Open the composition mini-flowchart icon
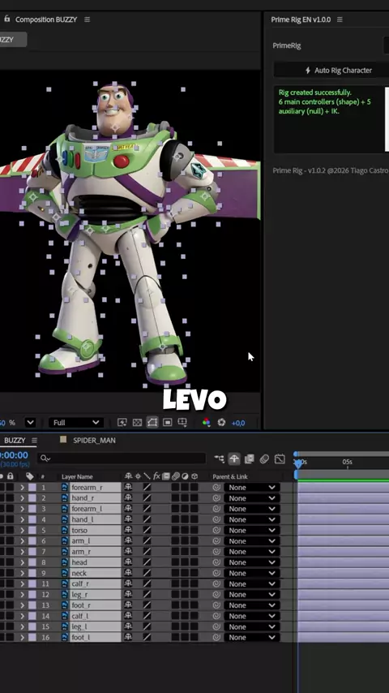 (219, 458)
